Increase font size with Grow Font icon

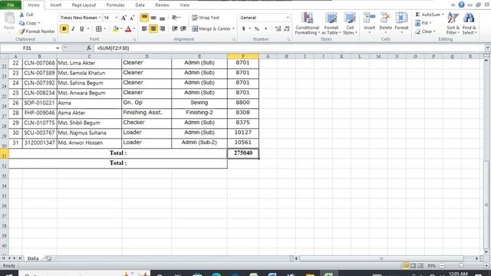click(x=124, y=18)
